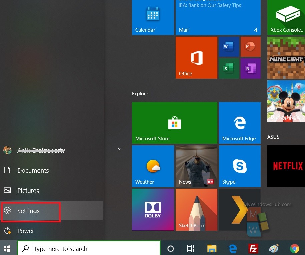This screenshot has height=255, width=305.
Task: Launch OneNote from the Office group
Action: 251,69
